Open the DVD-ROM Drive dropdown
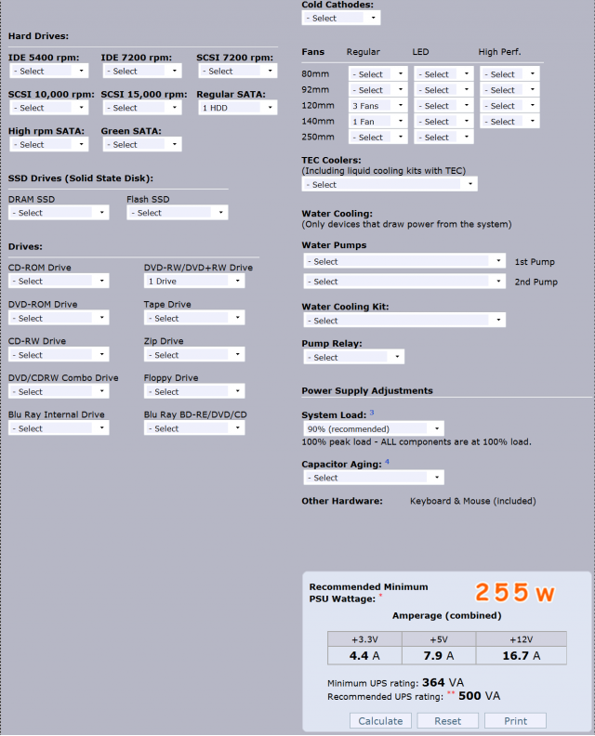Image resolution: width=595 pixels, height=736 pixels. tap(59, 318)
